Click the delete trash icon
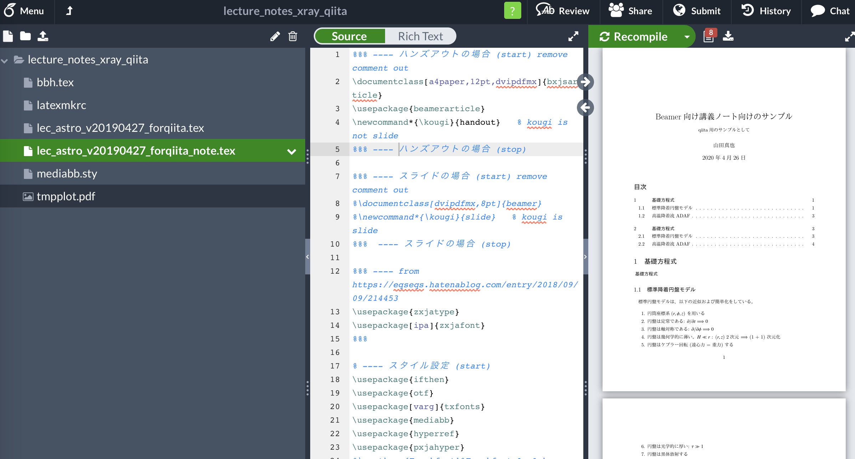 click(293, 36)
